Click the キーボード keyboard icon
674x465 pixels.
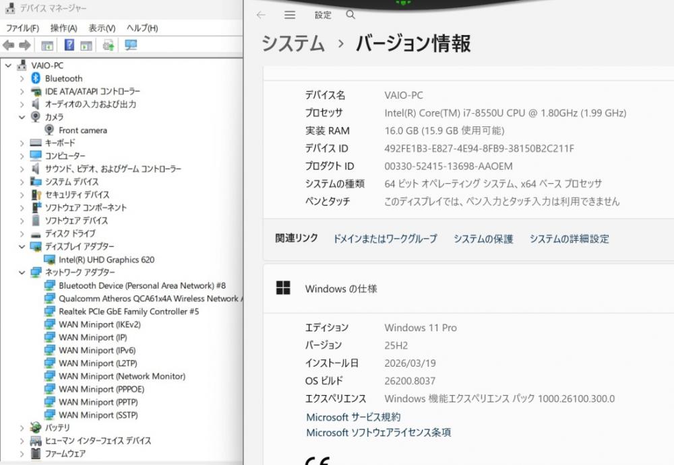(x=36, y=143)
